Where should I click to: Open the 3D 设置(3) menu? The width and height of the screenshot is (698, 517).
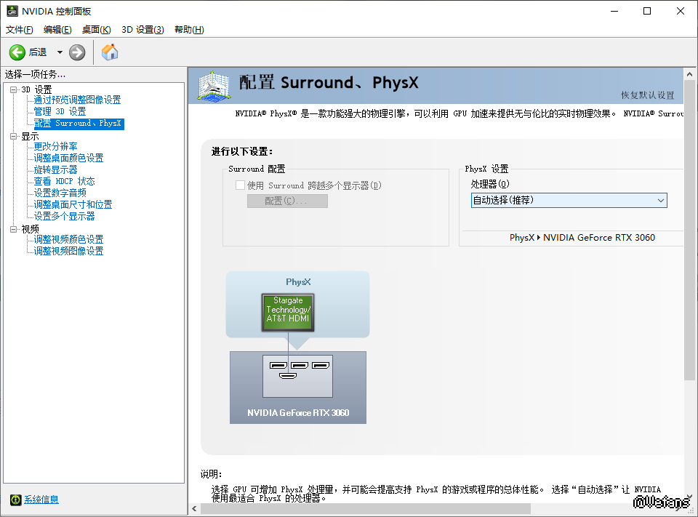(x=143, y=29)
